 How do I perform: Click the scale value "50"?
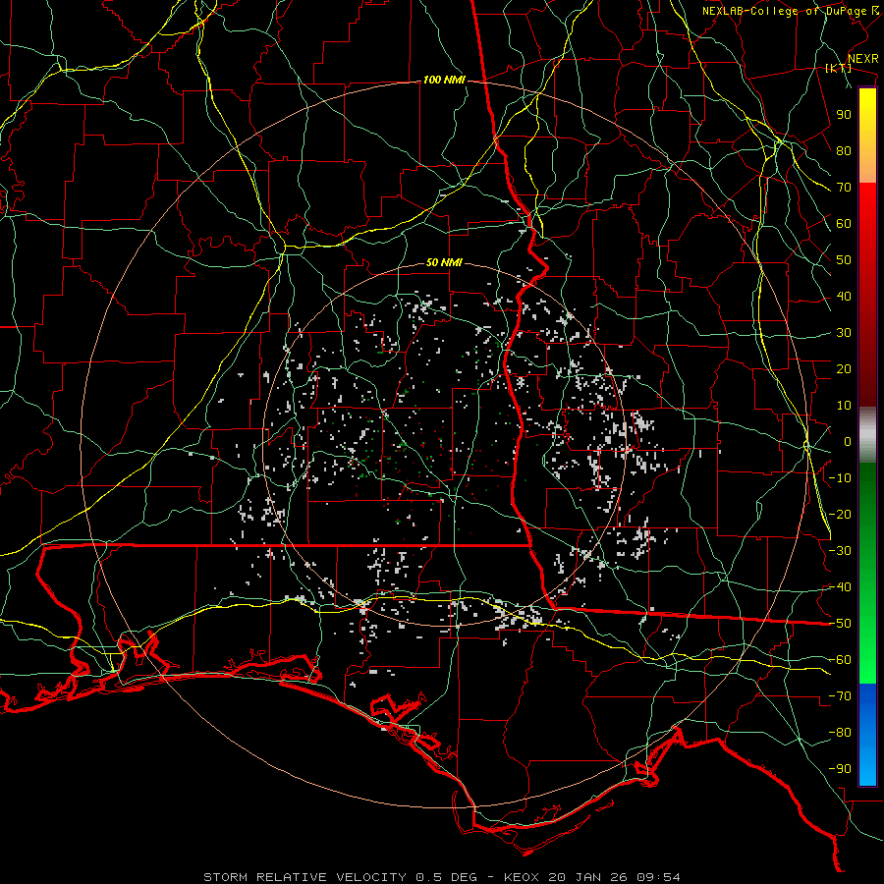(844, 260)
